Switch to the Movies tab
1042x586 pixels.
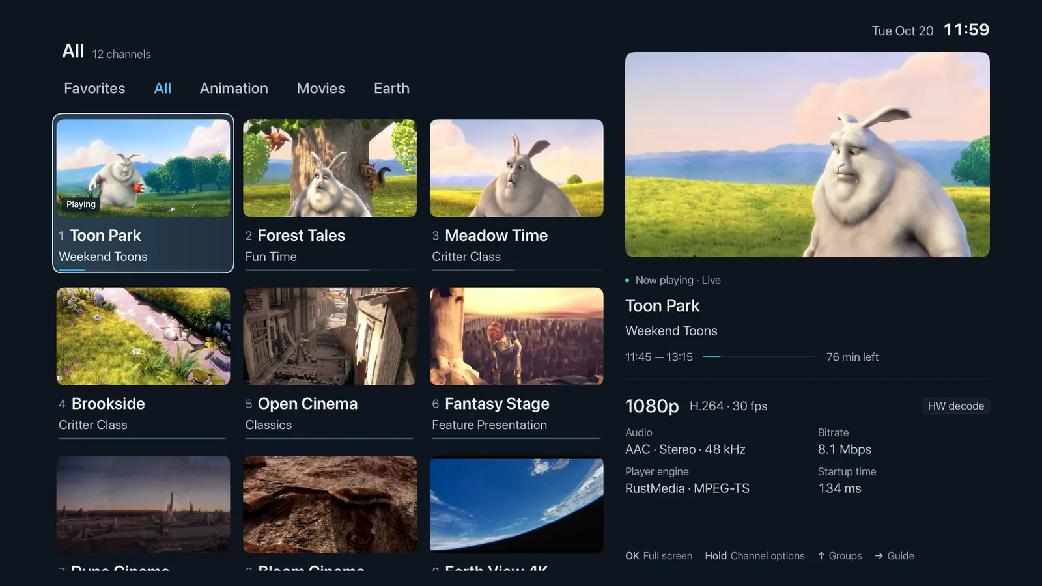point(321,89)
